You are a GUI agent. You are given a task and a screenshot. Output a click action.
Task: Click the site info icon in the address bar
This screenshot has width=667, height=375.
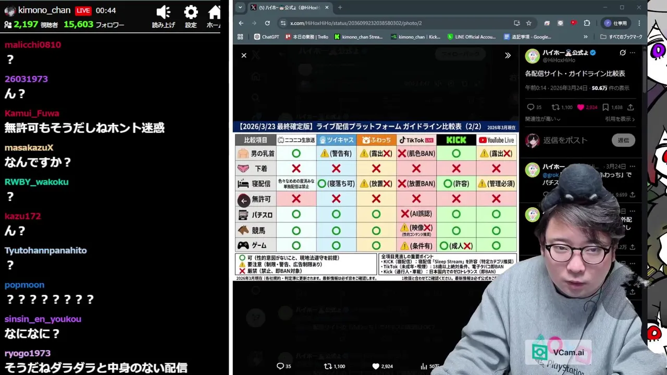[x=283, y=23]
